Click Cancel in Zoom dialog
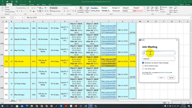The image size is (192, 108). click(x=171, y=78)
